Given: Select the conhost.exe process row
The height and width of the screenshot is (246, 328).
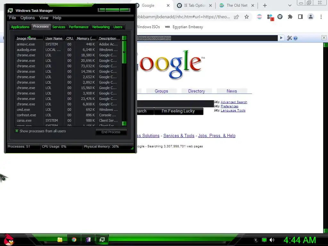Looking at the screenshot, I should point(68,115).
